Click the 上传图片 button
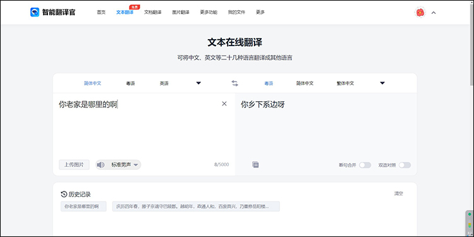Viewport: 474px width, 237px height. 74,165
